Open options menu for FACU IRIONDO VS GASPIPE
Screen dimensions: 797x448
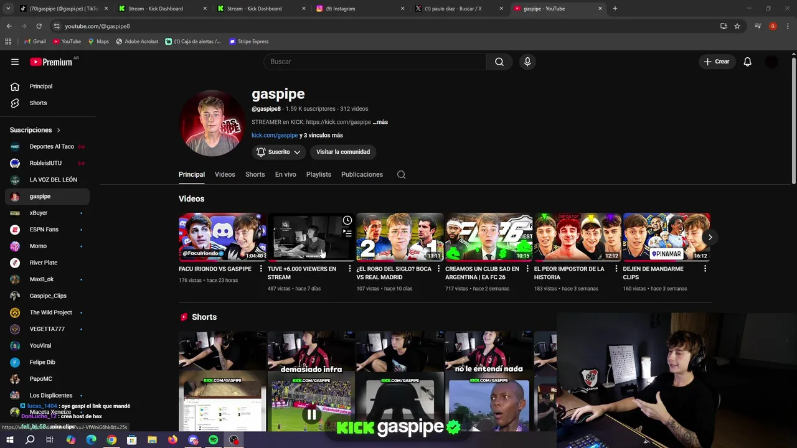tap(261, 269)
